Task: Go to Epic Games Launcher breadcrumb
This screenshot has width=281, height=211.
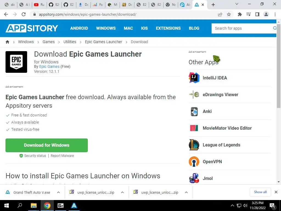Action: point(103,42)
